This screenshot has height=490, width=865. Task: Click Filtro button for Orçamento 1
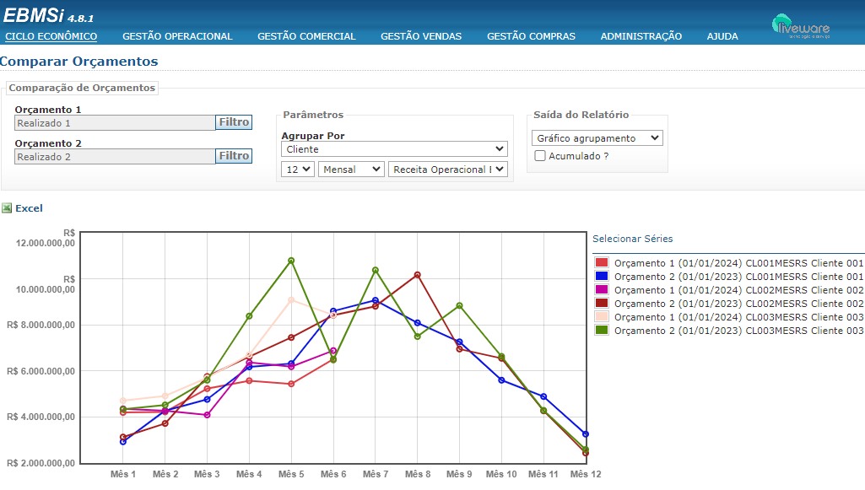point(234,122)
